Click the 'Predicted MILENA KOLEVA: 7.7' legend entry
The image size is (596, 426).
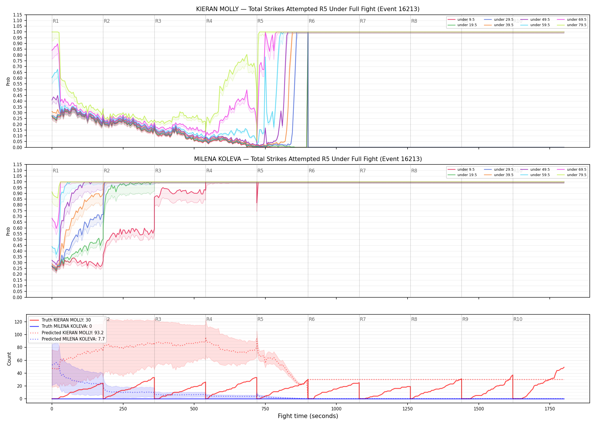point(67,339)
